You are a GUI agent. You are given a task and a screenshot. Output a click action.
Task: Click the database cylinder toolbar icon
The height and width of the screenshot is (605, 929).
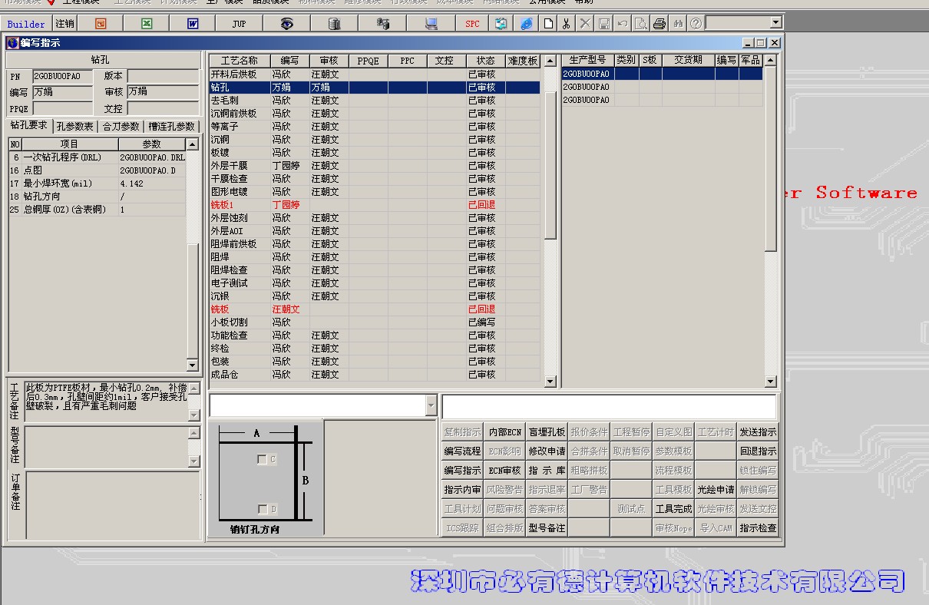(x=334, y=24)
